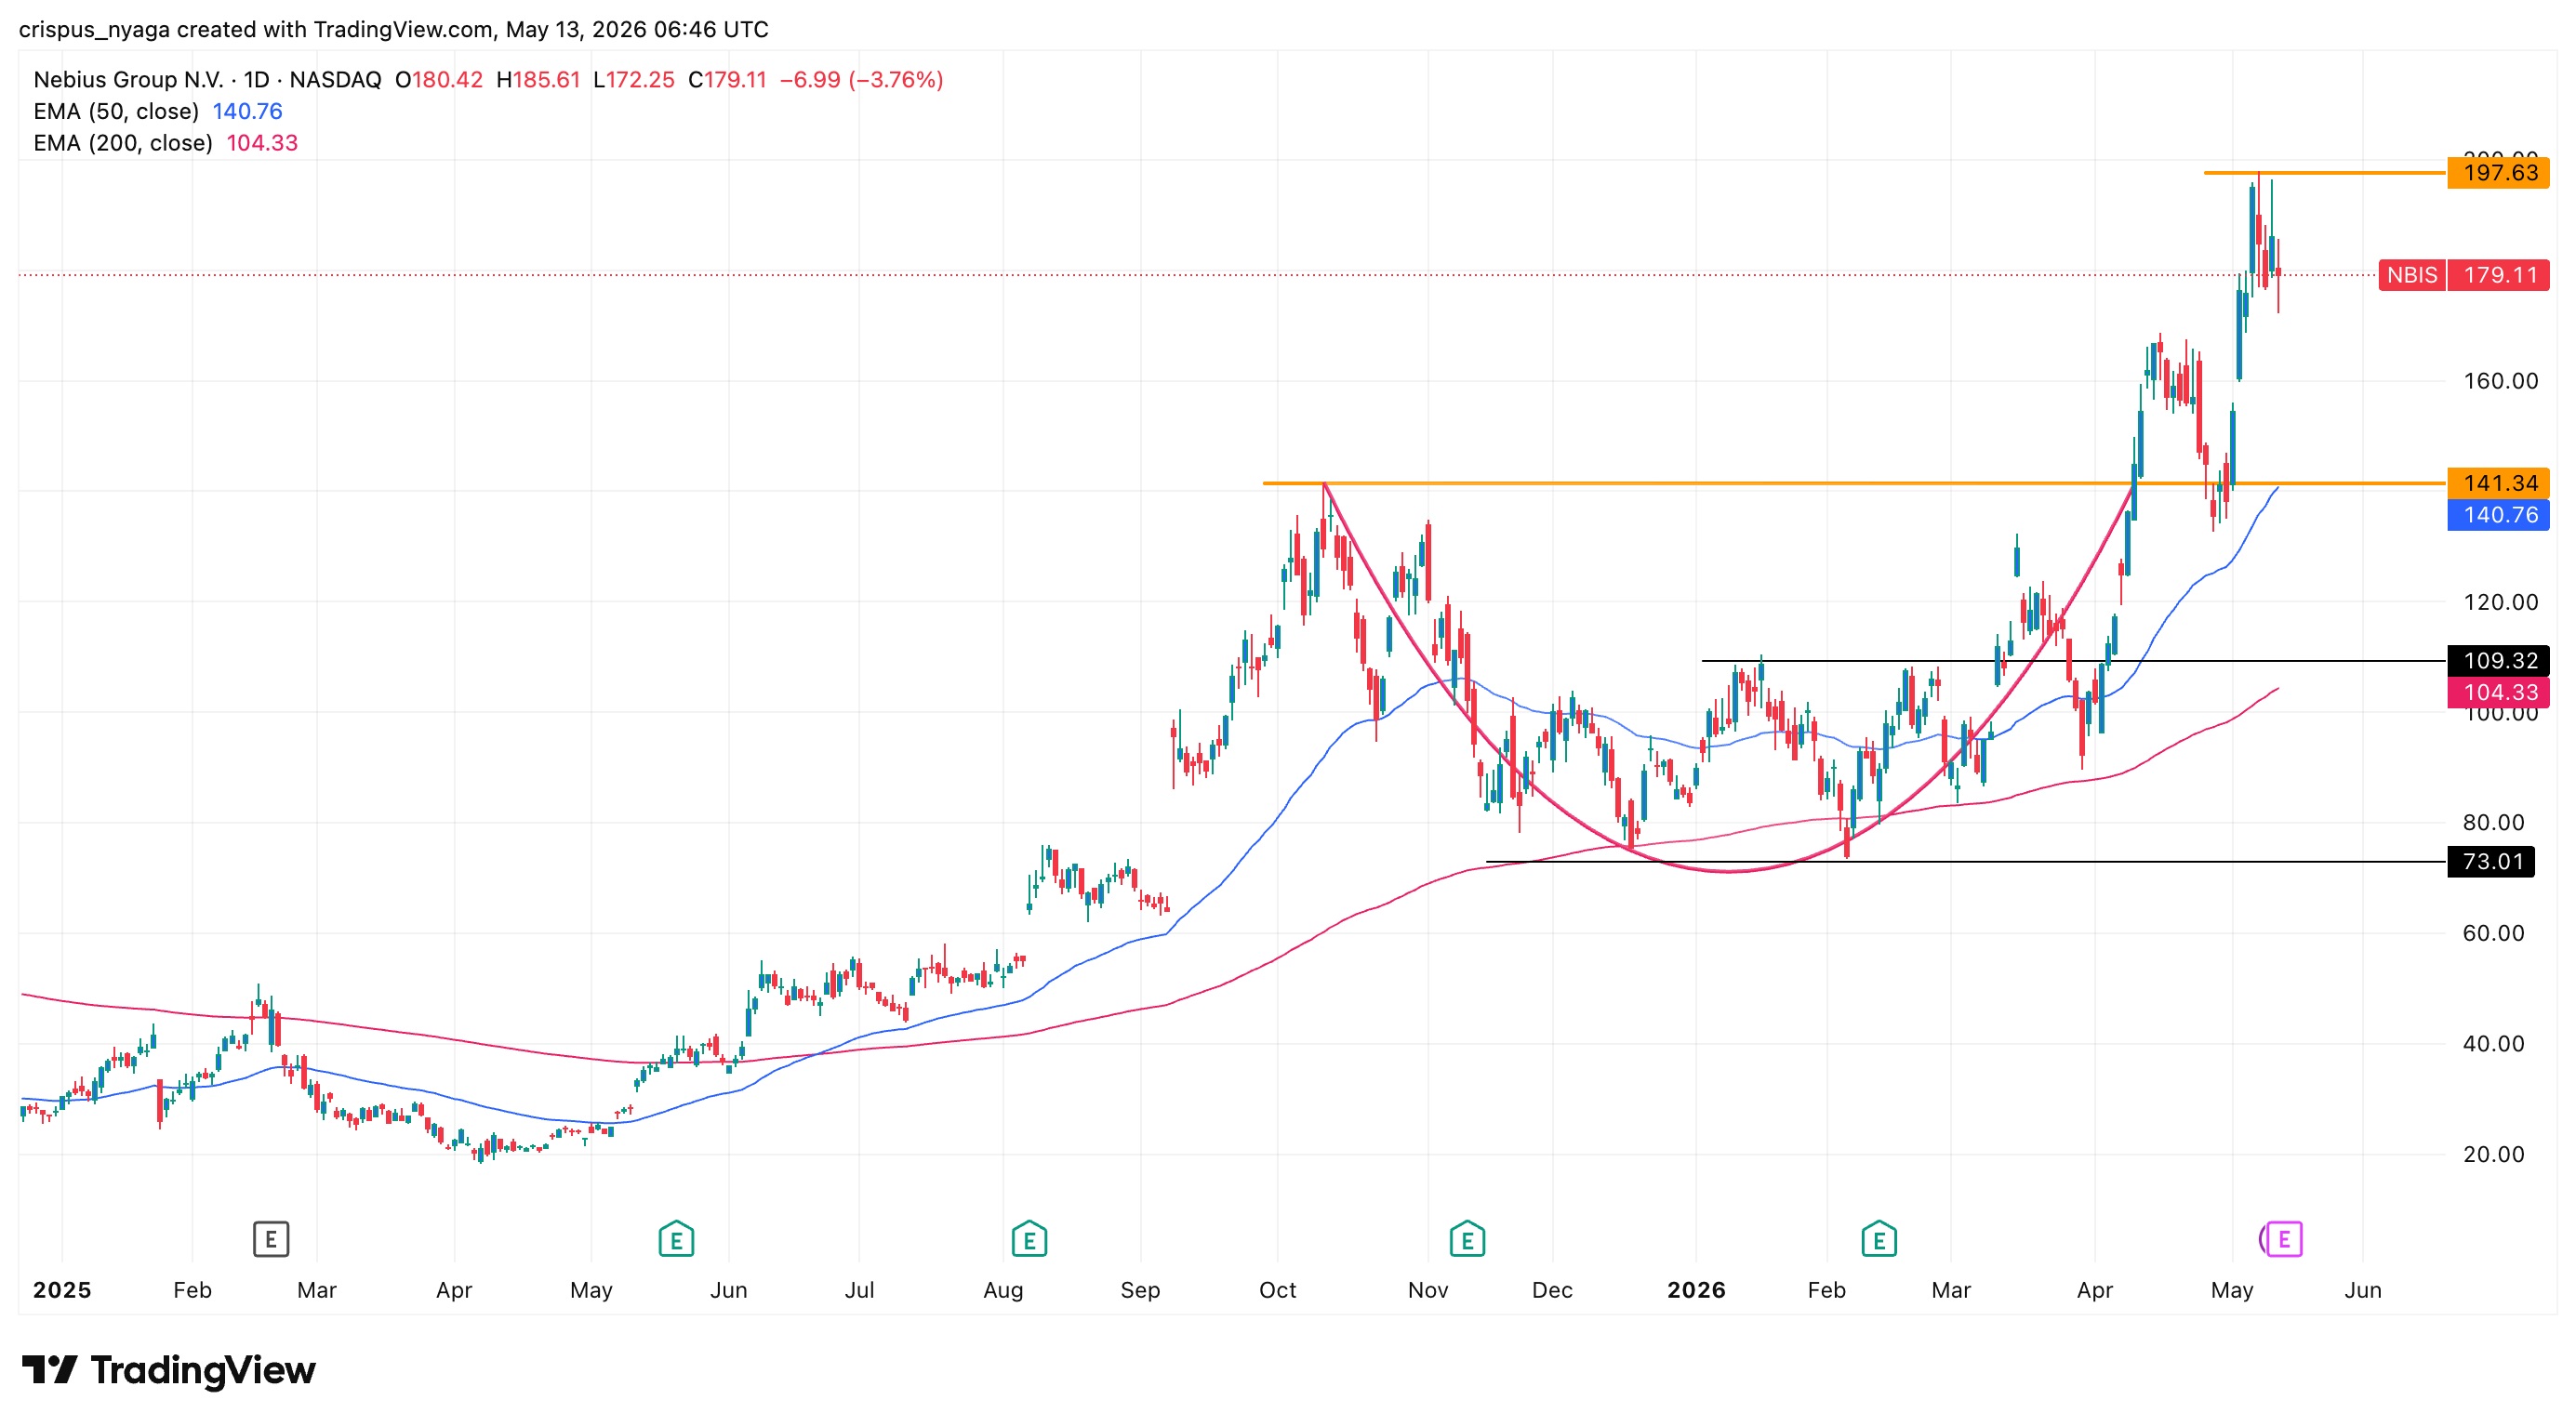Click the 80.00 price axis tick
The height and width of the screenshot is (1426, 2576).
[2493, 823]
